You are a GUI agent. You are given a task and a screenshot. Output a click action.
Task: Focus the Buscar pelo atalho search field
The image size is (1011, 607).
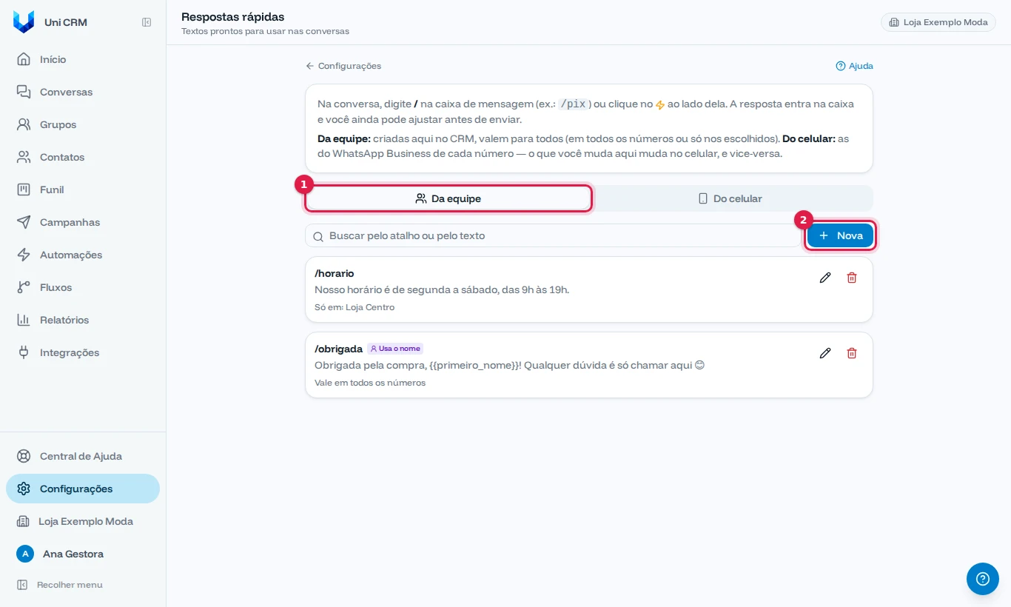553,235
